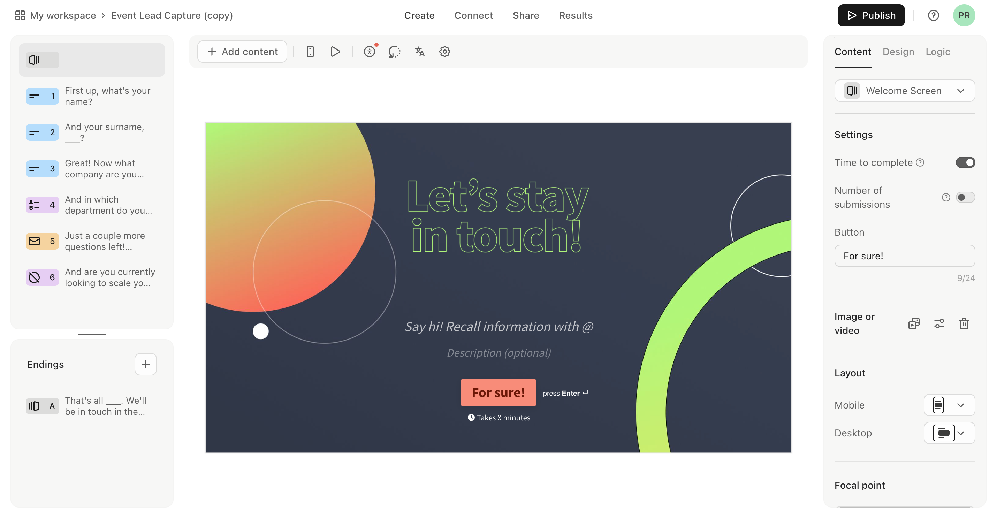Click Time to complete help icon
997x511 pixels.
tap(920, 162)
